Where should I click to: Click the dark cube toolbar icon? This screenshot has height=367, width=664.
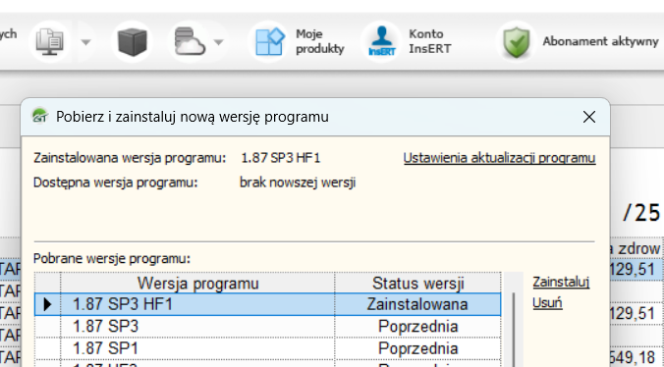[x=133, y=42]
